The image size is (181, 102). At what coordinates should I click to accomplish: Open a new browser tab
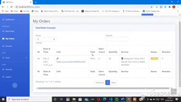tap(36, 2)
